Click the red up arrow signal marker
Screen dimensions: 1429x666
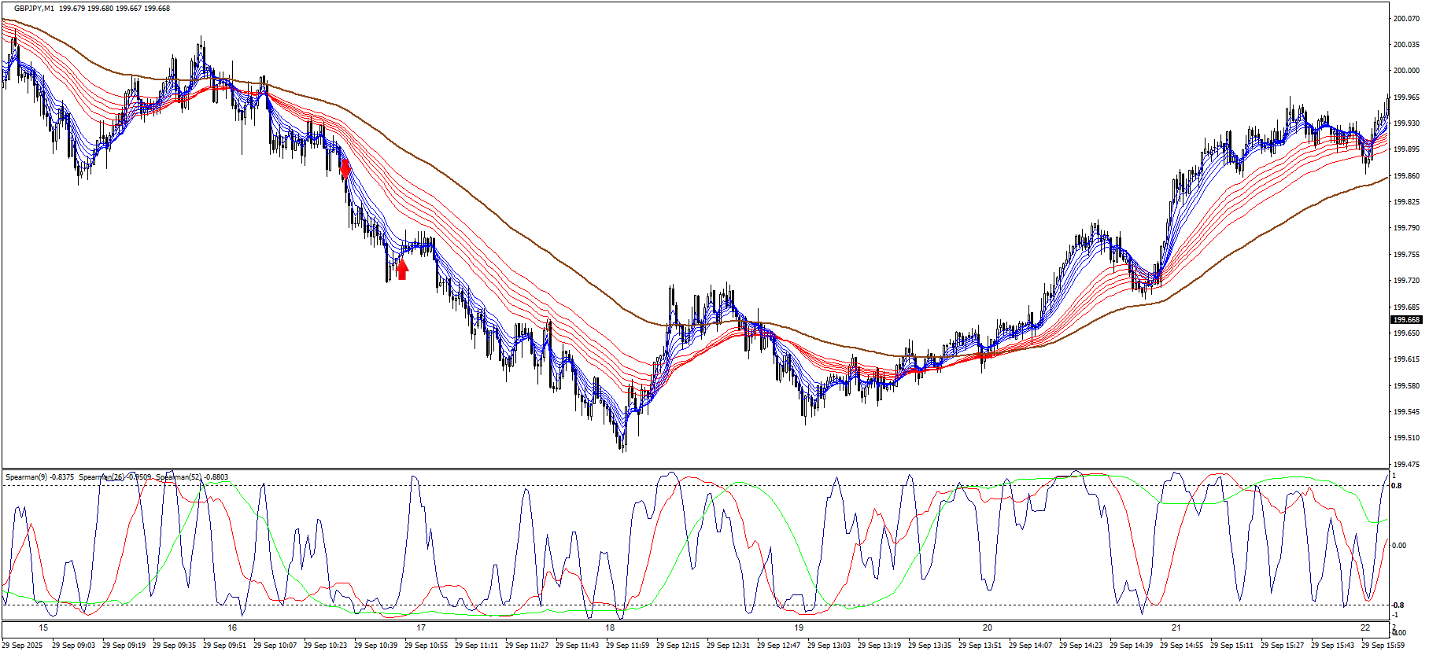pos(402,270)
